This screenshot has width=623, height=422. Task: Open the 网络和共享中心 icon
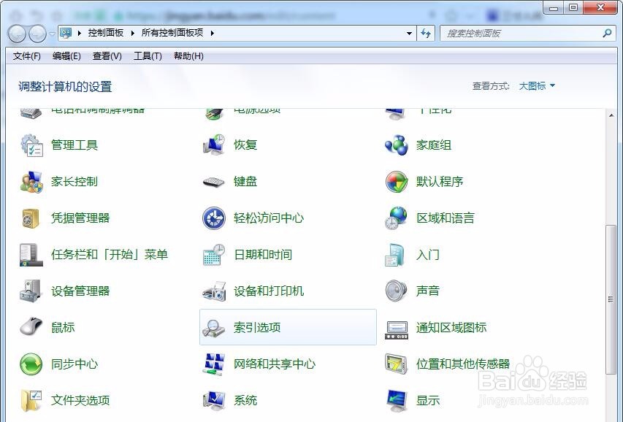[214, 364]
